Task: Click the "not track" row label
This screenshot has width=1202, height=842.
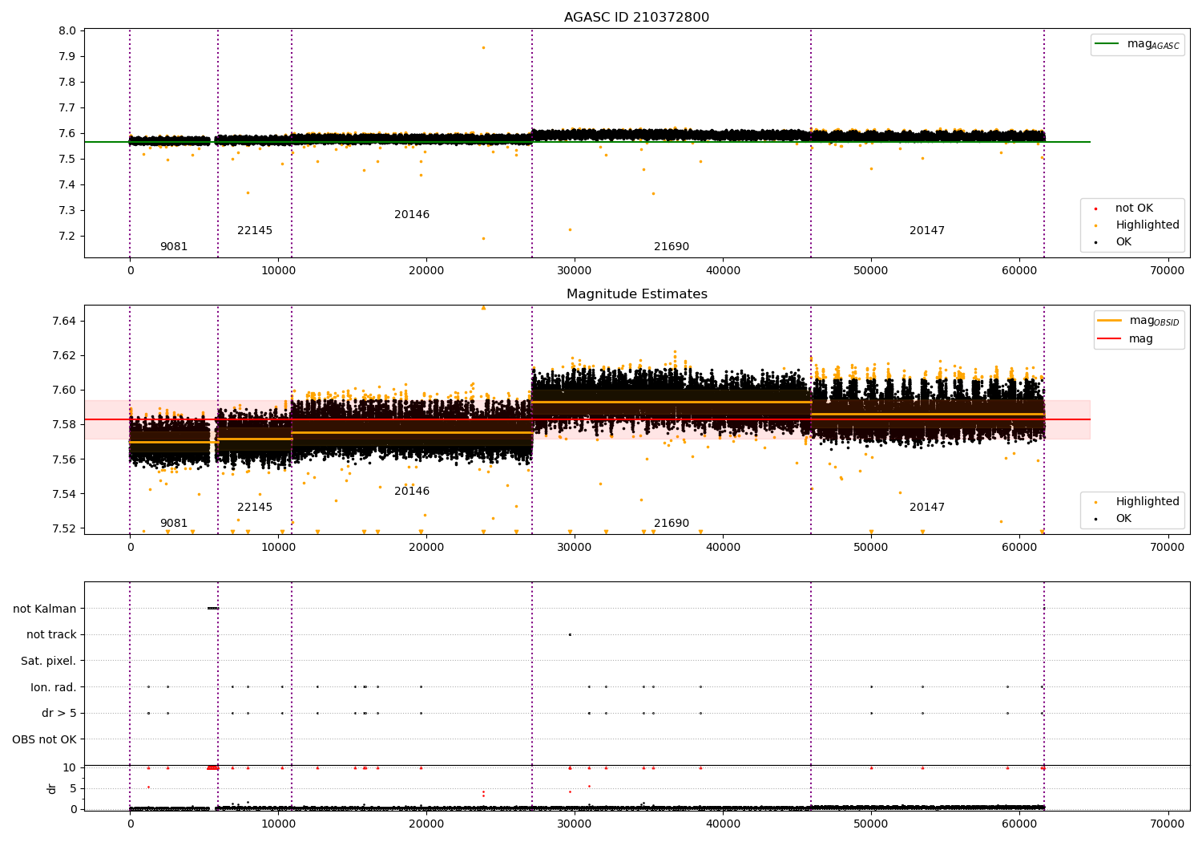Action: (51, 635)
